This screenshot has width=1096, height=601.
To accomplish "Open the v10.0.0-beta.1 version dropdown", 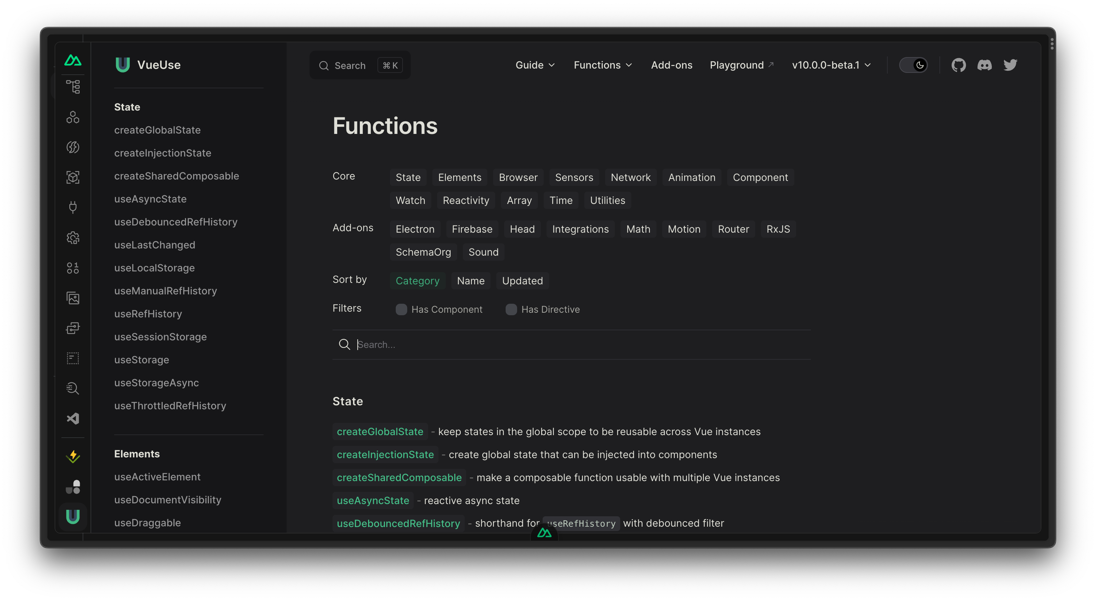I will point(830,65).
